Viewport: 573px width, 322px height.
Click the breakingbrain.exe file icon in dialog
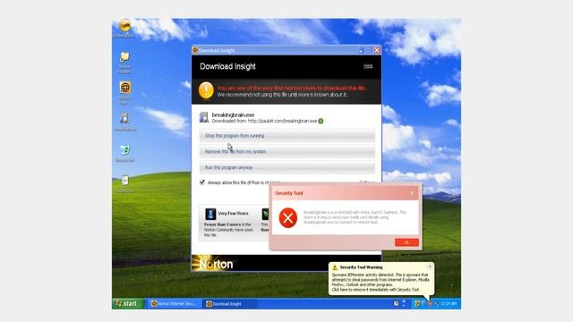[x=204, y=117]
